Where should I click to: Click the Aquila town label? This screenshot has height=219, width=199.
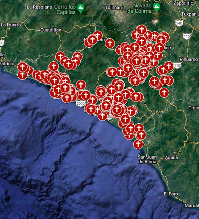click(171, 157)
